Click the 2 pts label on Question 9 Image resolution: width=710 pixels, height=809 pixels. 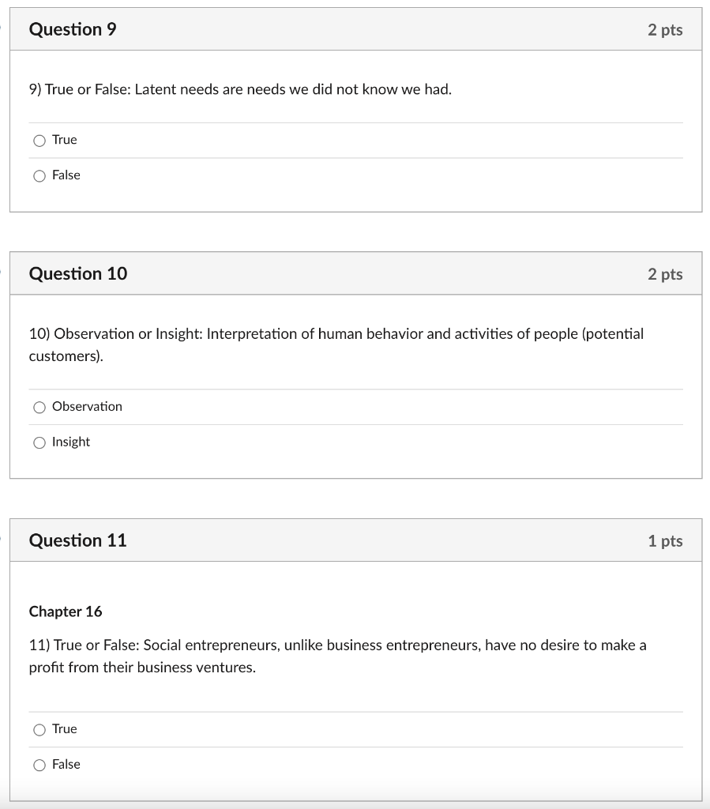coord(664,29)
